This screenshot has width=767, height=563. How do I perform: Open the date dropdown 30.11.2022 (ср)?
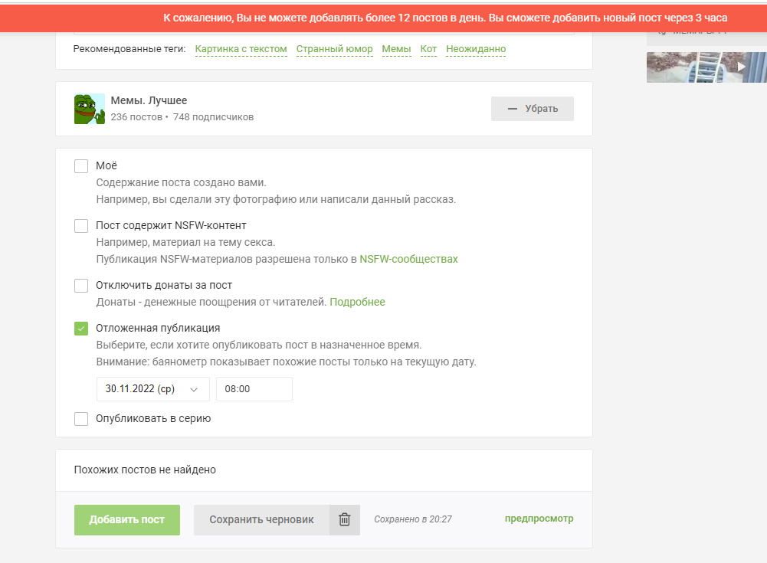153,389
